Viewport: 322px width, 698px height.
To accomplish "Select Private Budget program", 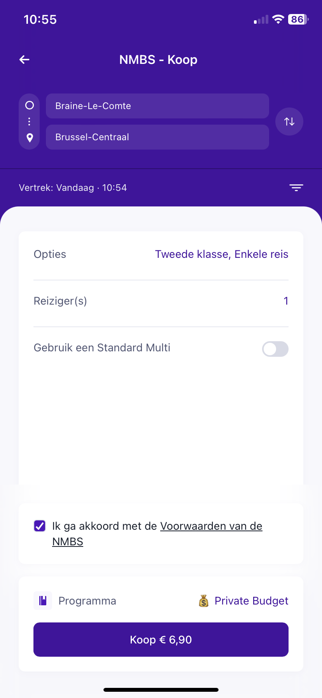I will (251, 601).
